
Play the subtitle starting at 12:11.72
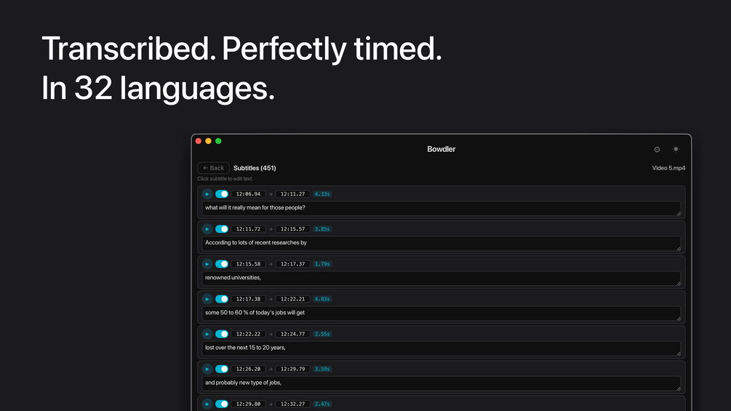(207, 229)
